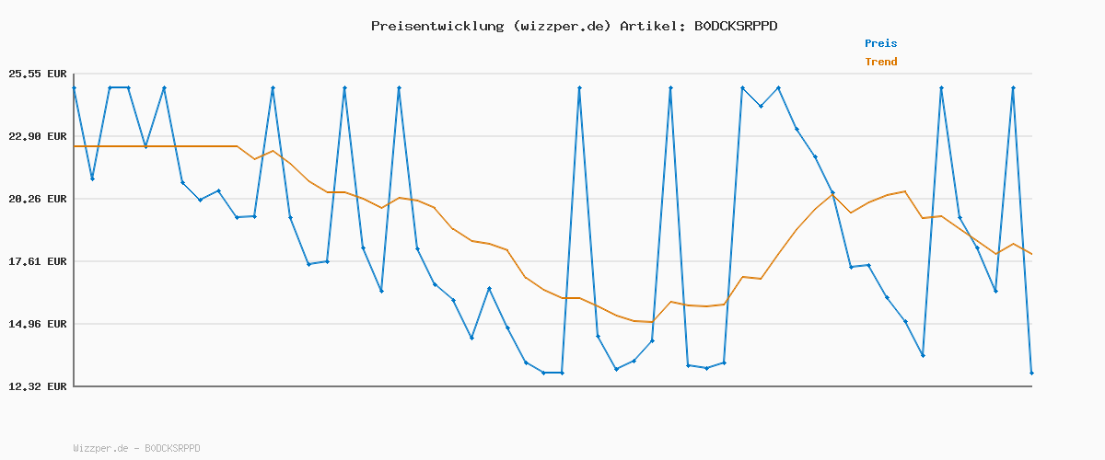Click the blue 'Preis' legend label
Viewport: 1105px width, 460px height.
pyautogui.click(x=880, y=43)
